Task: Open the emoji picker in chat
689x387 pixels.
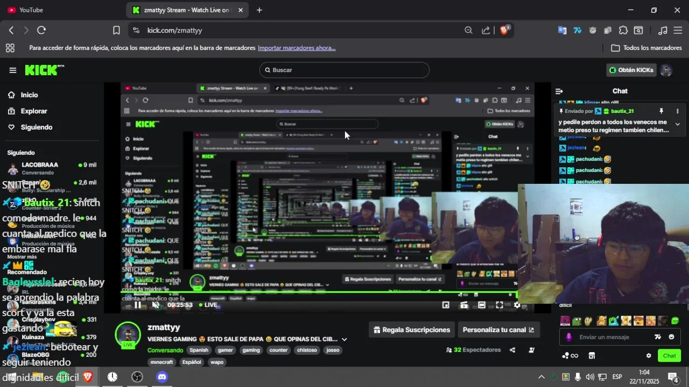Action: (671, 337)
